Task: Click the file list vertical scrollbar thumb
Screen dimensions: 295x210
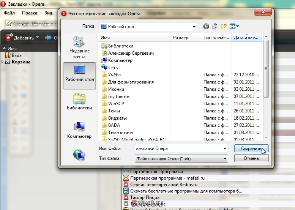Action: click(x=266, y=69)
